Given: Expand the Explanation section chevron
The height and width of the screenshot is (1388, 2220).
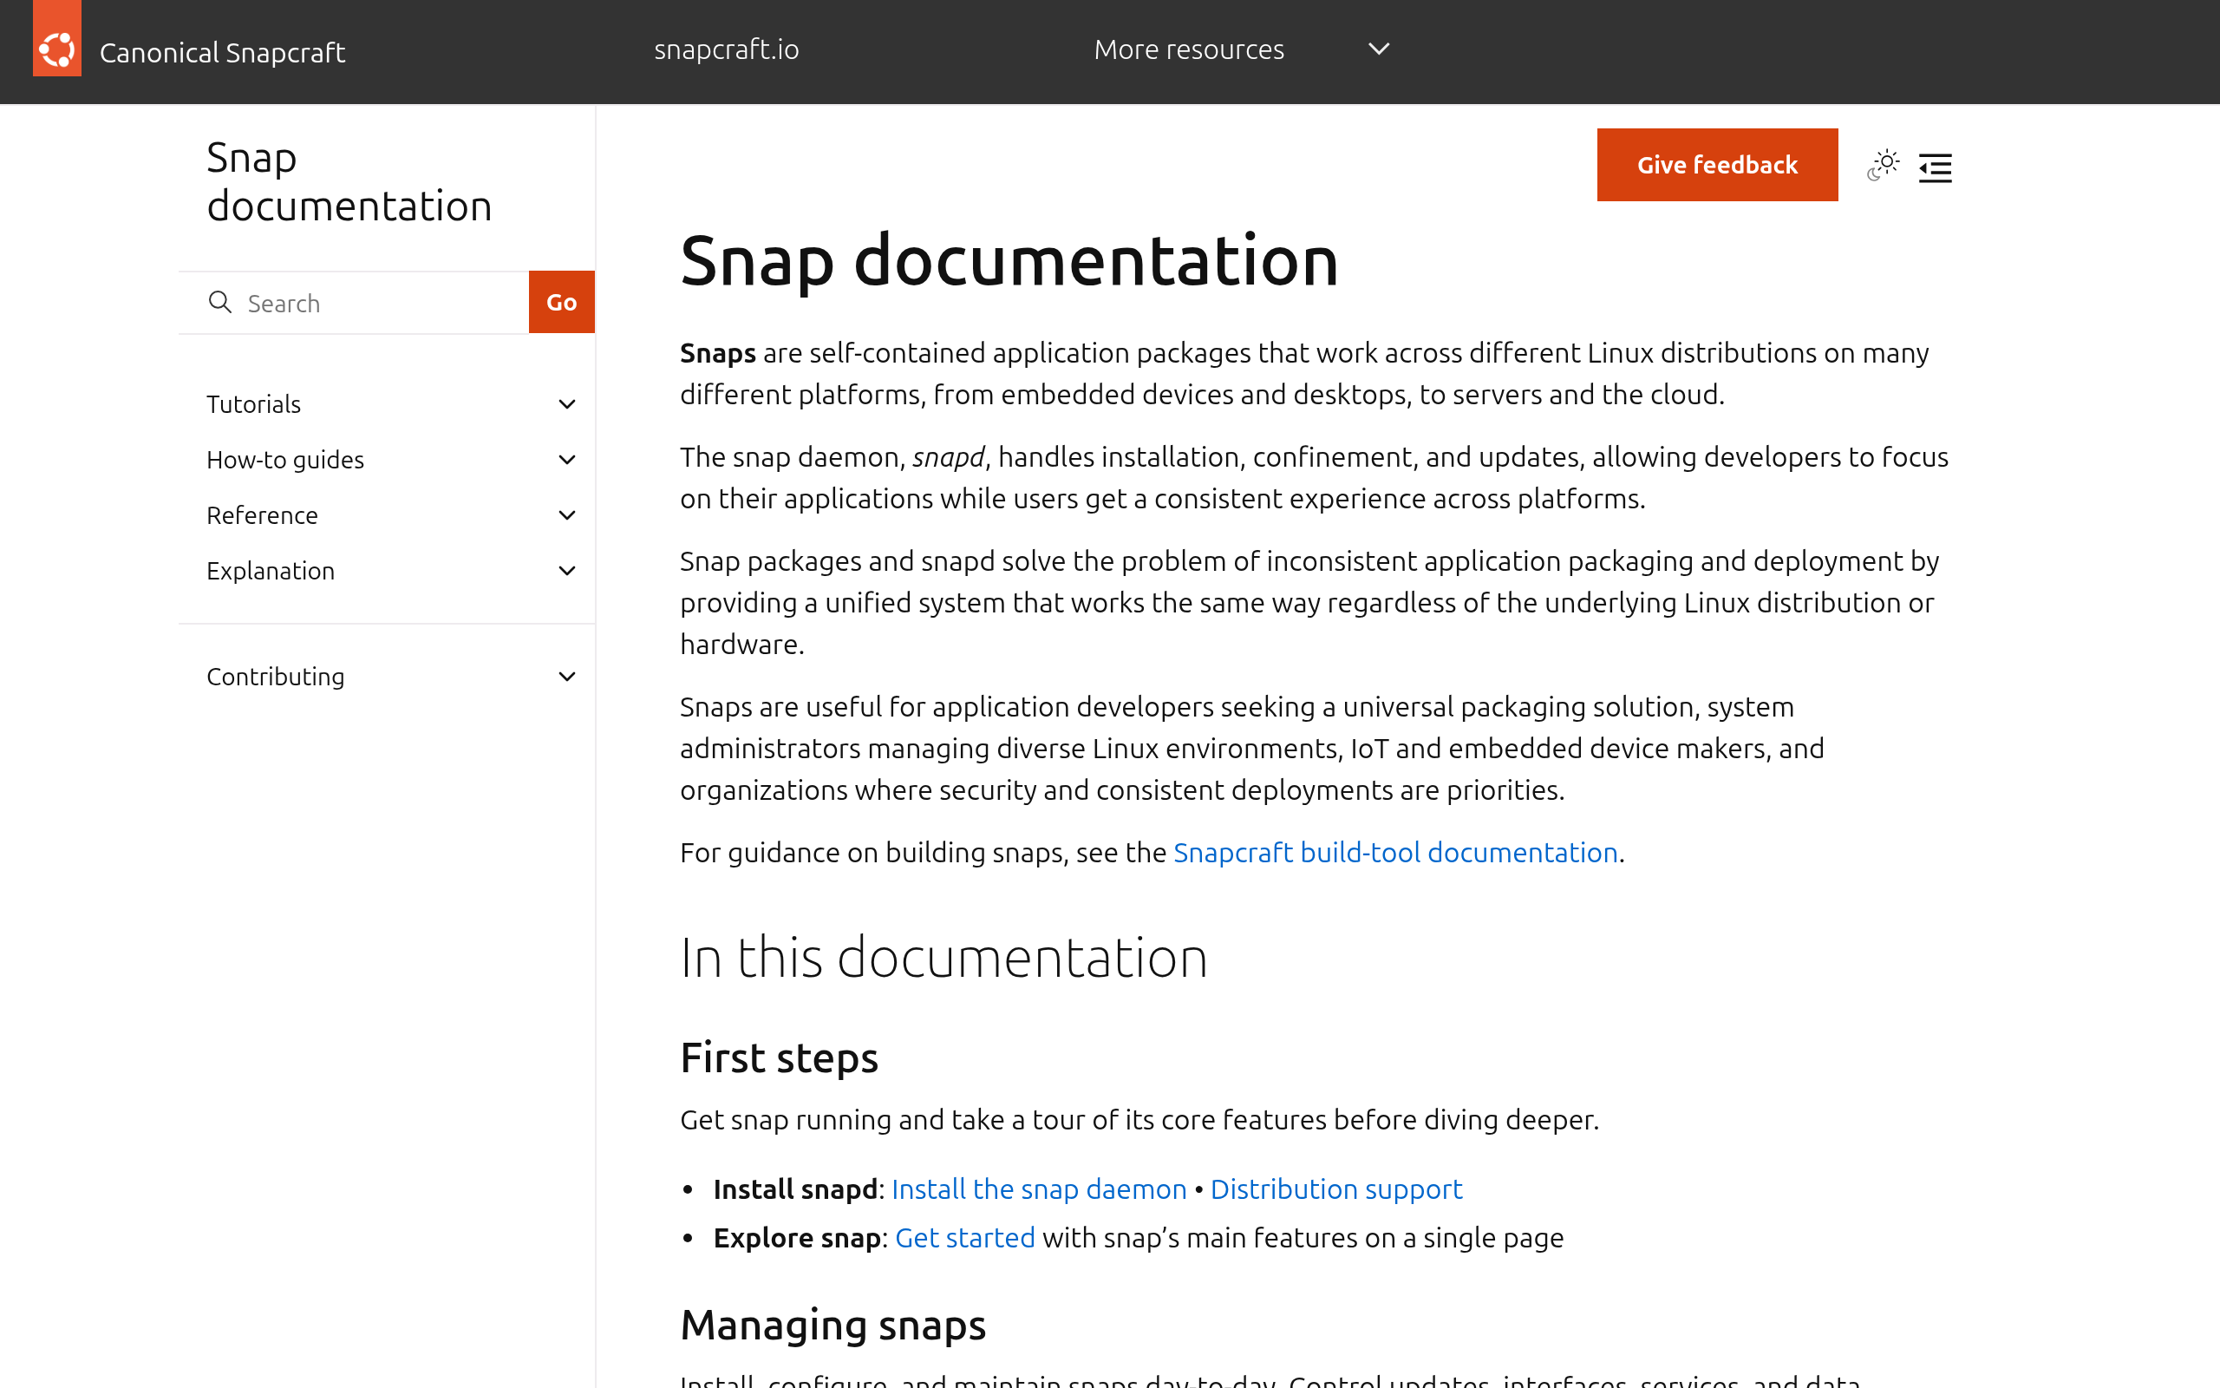Looking at the screenshot, I should tap(567, 571).
